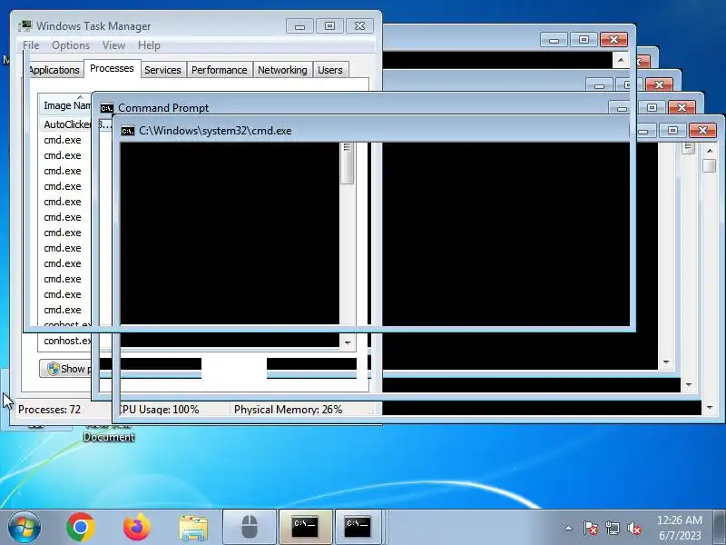Select the AutoClicker process row

pos(65,124)
